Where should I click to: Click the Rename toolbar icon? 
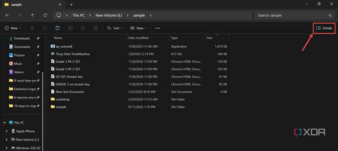pos(70,28)
